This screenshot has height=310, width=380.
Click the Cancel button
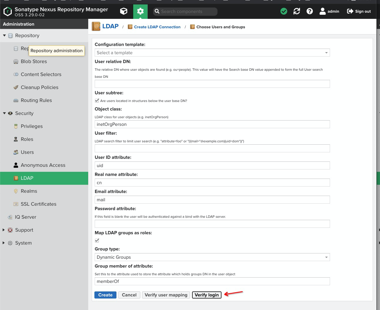tap(129, 295)
